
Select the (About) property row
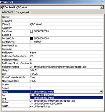[x=52, y=17]
